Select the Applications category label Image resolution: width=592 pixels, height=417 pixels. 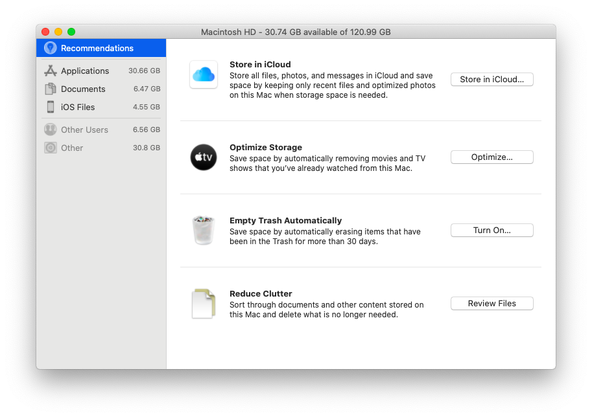[85, 71]
